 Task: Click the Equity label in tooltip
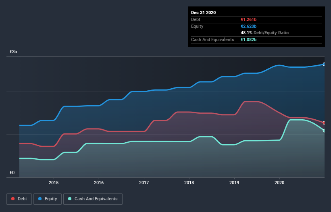click(x=197, y=26)
